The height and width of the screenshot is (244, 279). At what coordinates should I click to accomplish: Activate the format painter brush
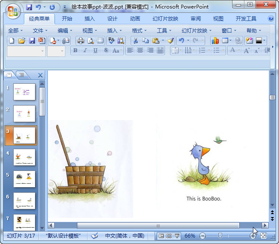tap(170, 41)
